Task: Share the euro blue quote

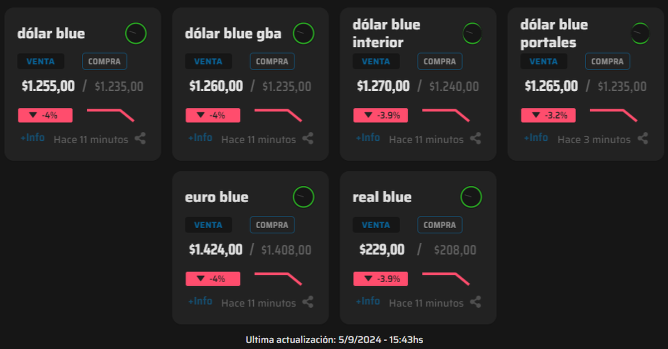Action: tap(308, 302)
